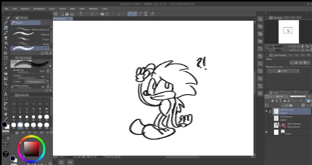
Task: Select the Text tool
Action: click(x=5, y=94)
